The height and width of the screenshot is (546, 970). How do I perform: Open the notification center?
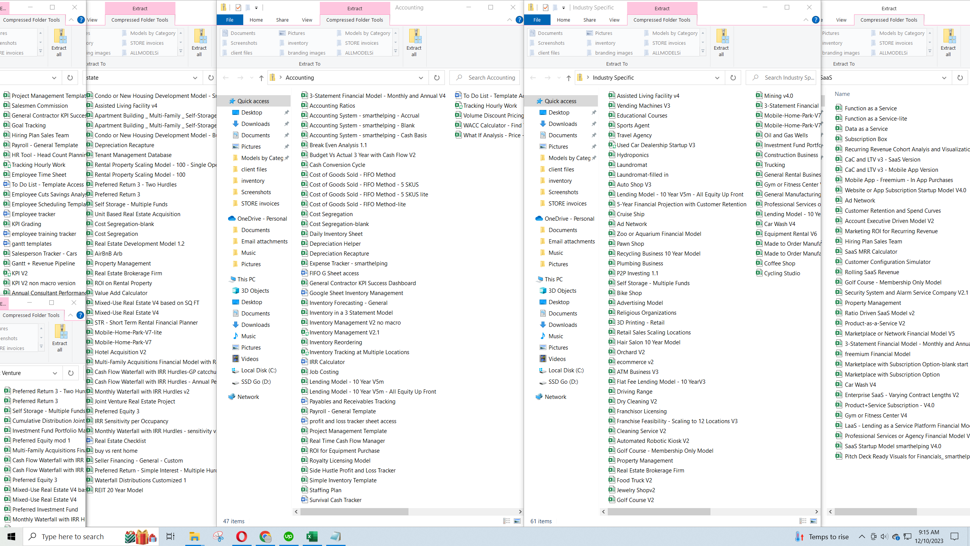coord(954,536)
